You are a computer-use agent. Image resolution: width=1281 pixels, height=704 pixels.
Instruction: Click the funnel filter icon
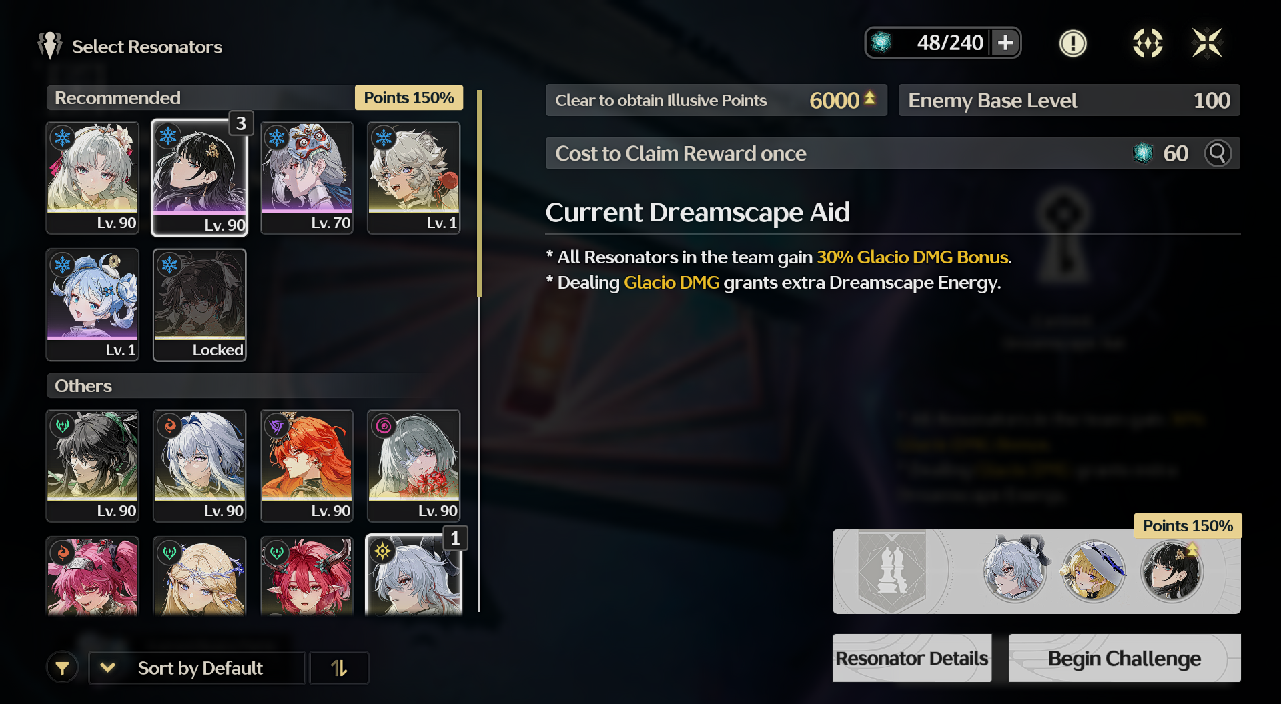[x=62, y=668]
